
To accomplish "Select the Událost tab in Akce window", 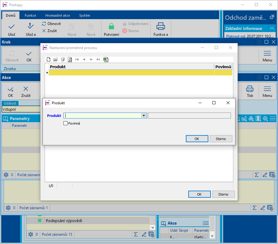I will tap(10, 103).
